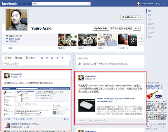Click the large profile picture
Image resolution: width=168 pixels, height=132 pixels.
click(x=17, y=19)
